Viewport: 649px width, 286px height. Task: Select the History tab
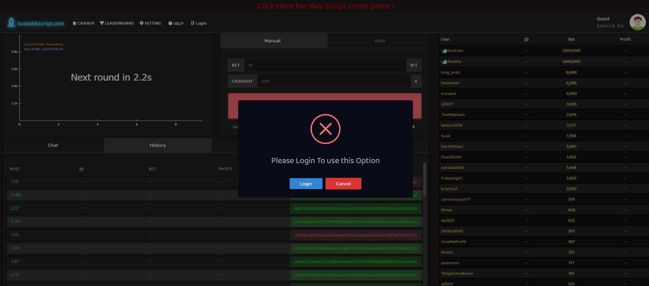tap(158, 145)
